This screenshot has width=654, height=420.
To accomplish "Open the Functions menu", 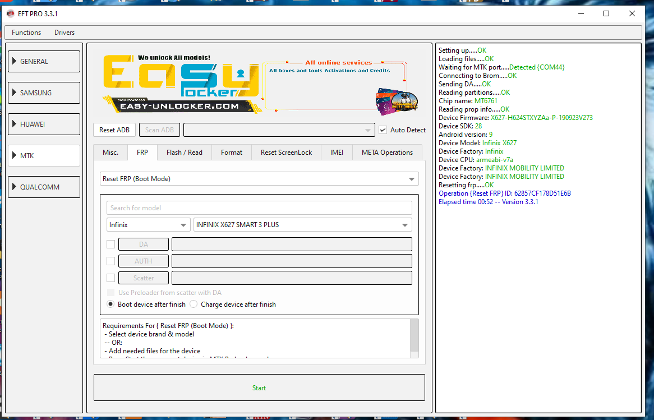I will point(26,32).
